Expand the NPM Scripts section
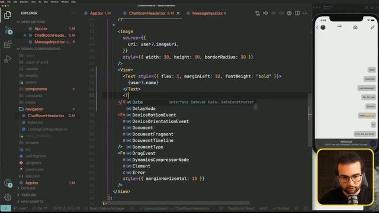 32,202
